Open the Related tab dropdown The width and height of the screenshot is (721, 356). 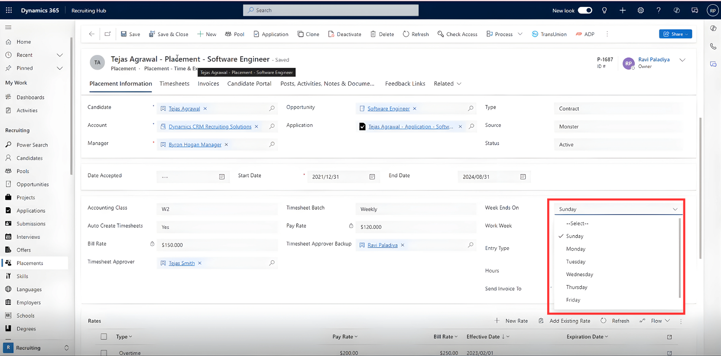point(448,84)
